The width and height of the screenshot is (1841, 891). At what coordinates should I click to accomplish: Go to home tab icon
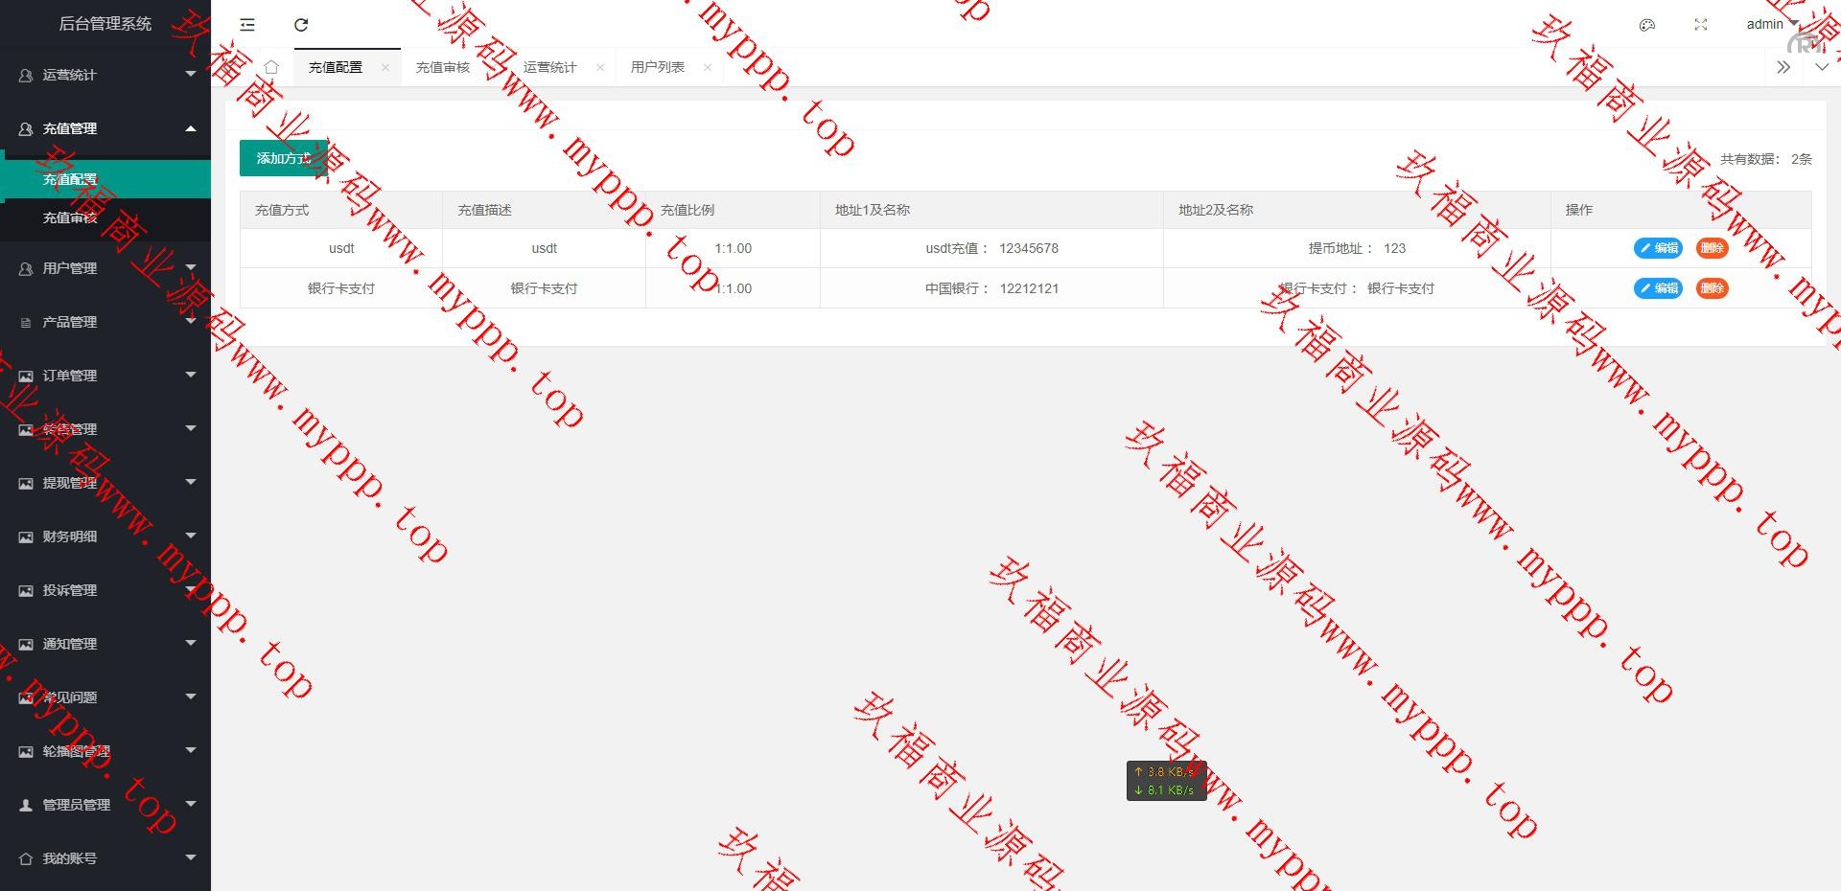[x=271, y=67]
